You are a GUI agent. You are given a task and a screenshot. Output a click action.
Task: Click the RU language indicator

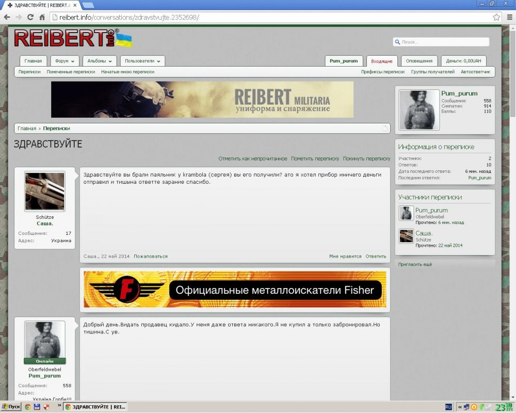click(x=448, y=407)
